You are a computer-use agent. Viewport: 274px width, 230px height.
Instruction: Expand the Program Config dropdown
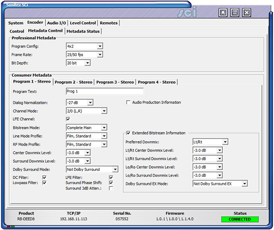[x=84, y=46]
